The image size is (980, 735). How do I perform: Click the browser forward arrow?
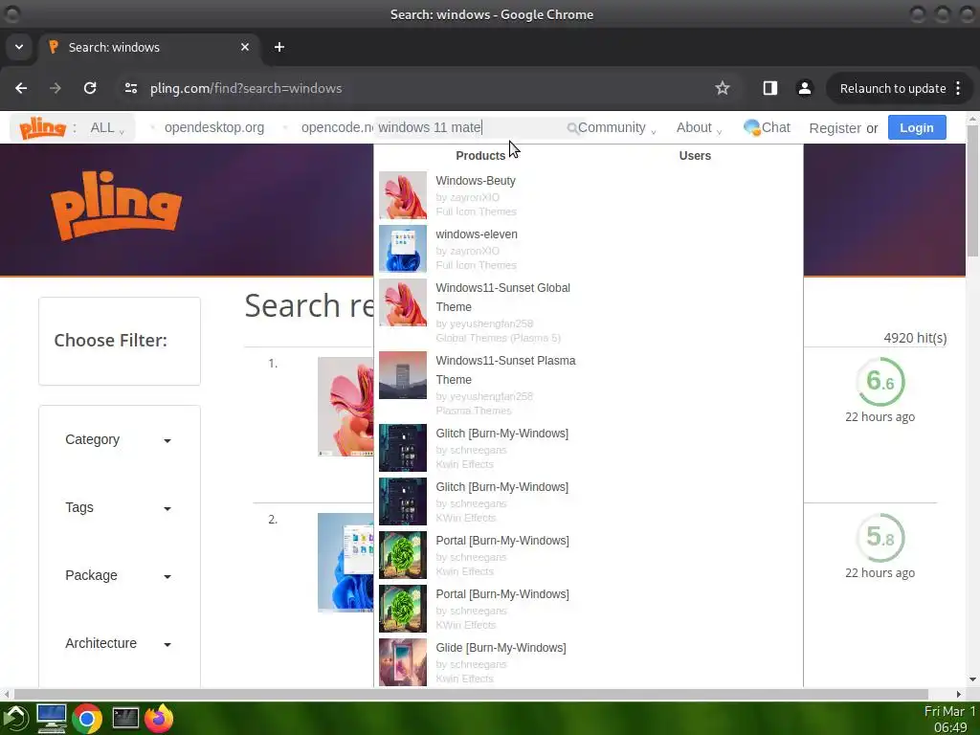[56, 88]
